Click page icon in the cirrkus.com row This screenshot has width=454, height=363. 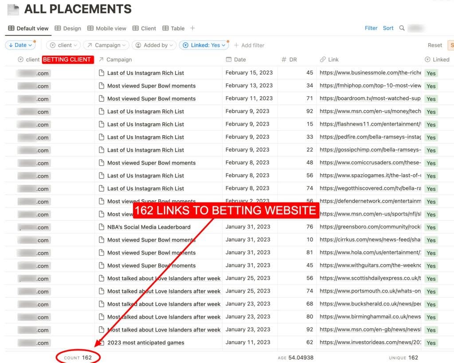click(x=102, y=240)
